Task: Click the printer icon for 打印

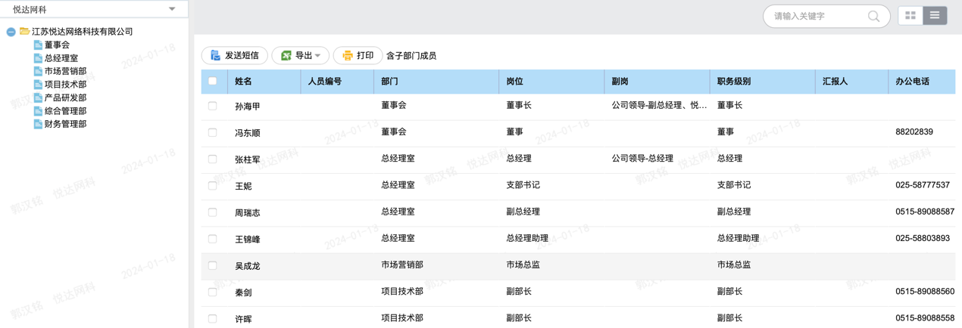Action: pos(348,55)
